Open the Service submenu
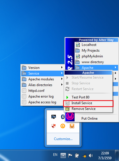Viewport: 119px width, 161px height. click(x=42, y=73)
